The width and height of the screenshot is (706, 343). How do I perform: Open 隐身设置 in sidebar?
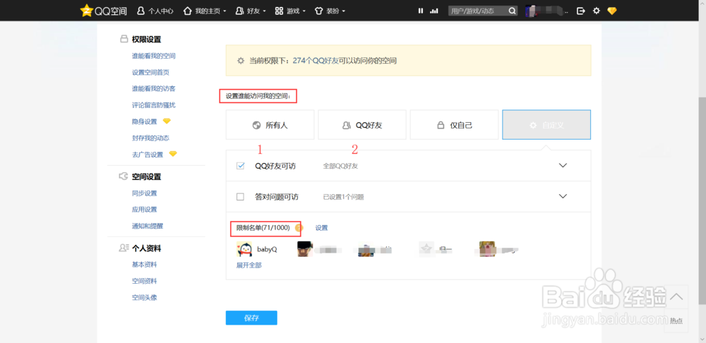pos(144,121)
